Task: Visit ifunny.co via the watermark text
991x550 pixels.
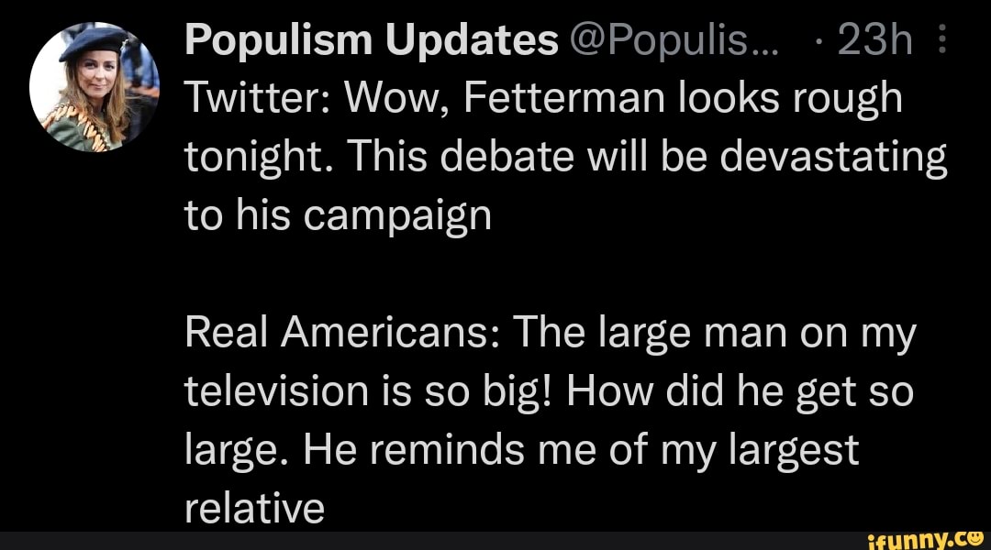Action: coord(922,539)
